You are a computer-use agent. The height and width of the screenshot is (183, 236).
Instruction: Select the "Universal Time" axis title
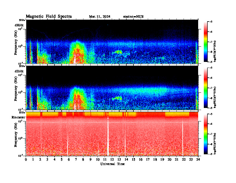(112, 164)
